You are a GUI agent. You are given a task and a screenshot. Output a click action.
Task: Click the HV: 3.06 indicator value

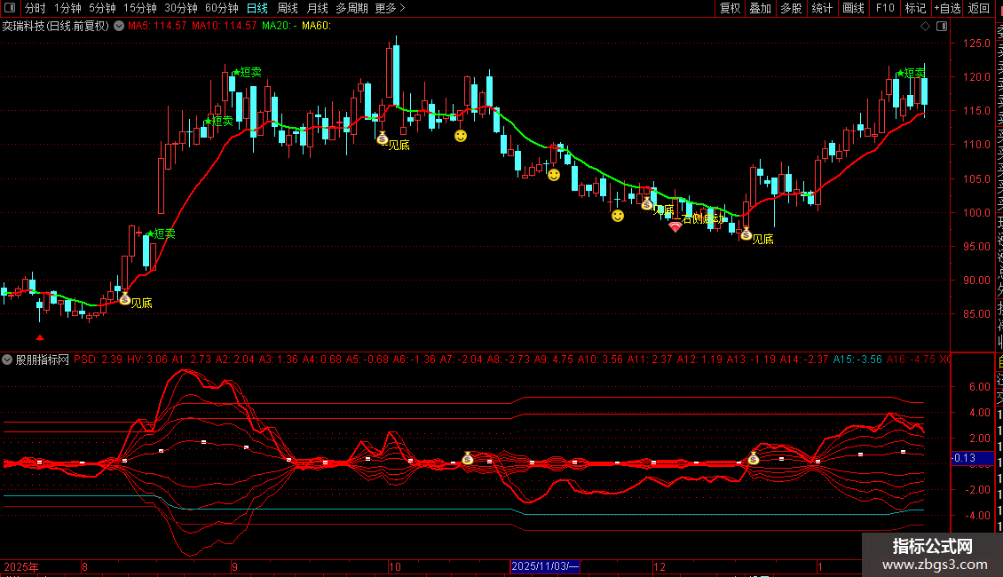[147, 360]
